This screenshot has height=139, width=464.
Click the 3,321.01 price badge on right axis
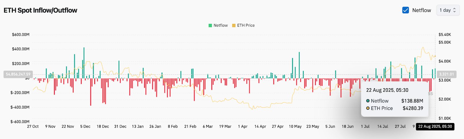tap(446, 74)
